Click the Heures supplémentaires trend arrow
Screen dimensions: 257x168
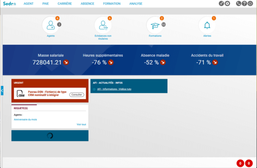[x=111, y=62]
